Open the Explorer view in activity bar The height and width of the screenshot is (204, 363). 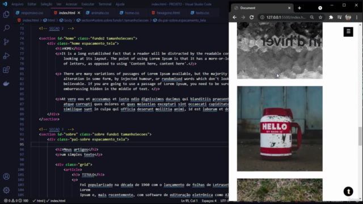(6, 14)
